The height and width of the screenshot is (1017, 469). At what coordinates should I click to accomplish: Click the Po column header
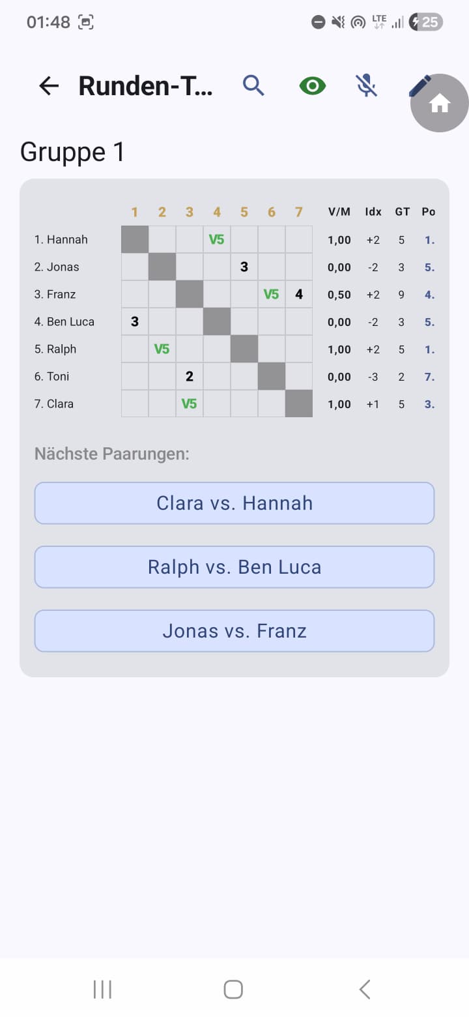(429, 211)
